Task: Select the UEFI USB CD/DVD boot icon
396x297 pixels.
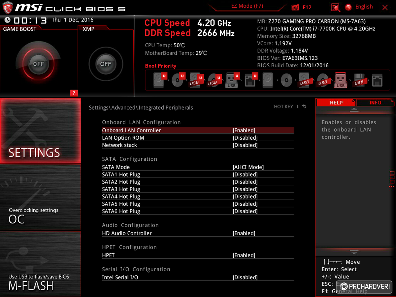Action: click(x=214, y=80)
